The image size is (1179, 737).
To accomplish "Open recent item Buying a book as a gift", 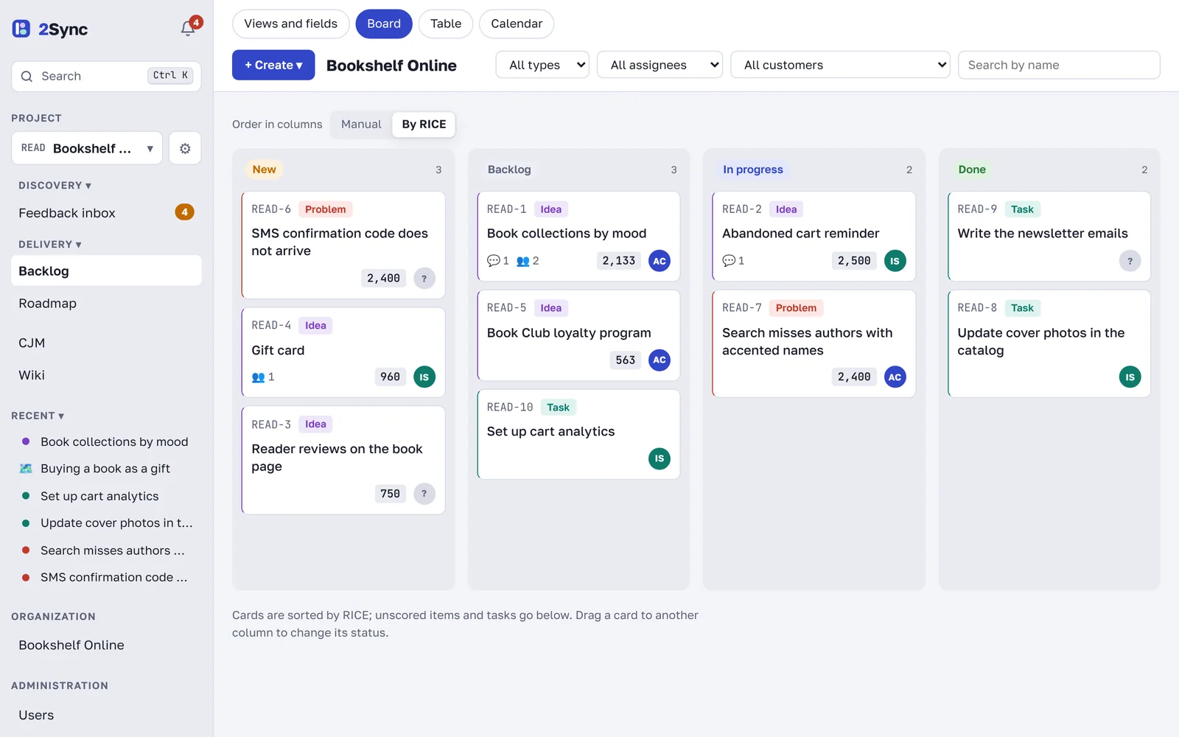I will tap(105, 469).
